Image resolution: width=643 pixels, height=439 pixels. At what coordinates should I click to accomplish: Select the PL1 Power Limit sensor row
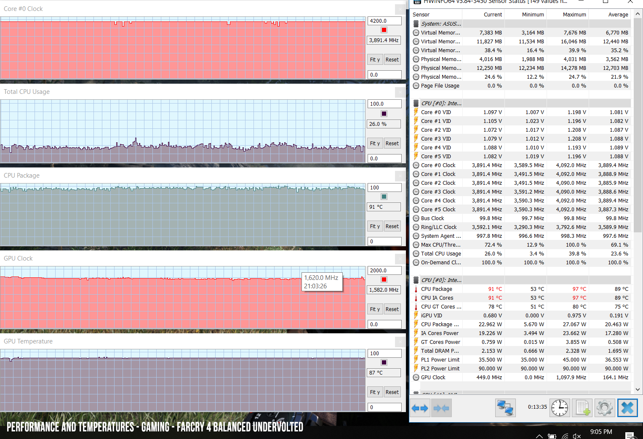[521, 360]
